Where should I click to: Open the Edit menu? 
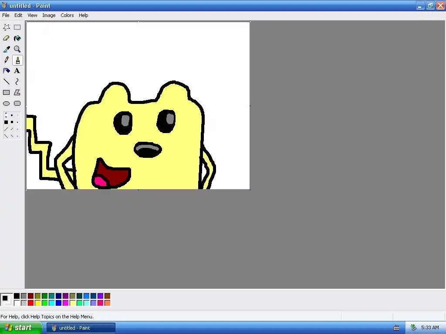tap(18, 15)
